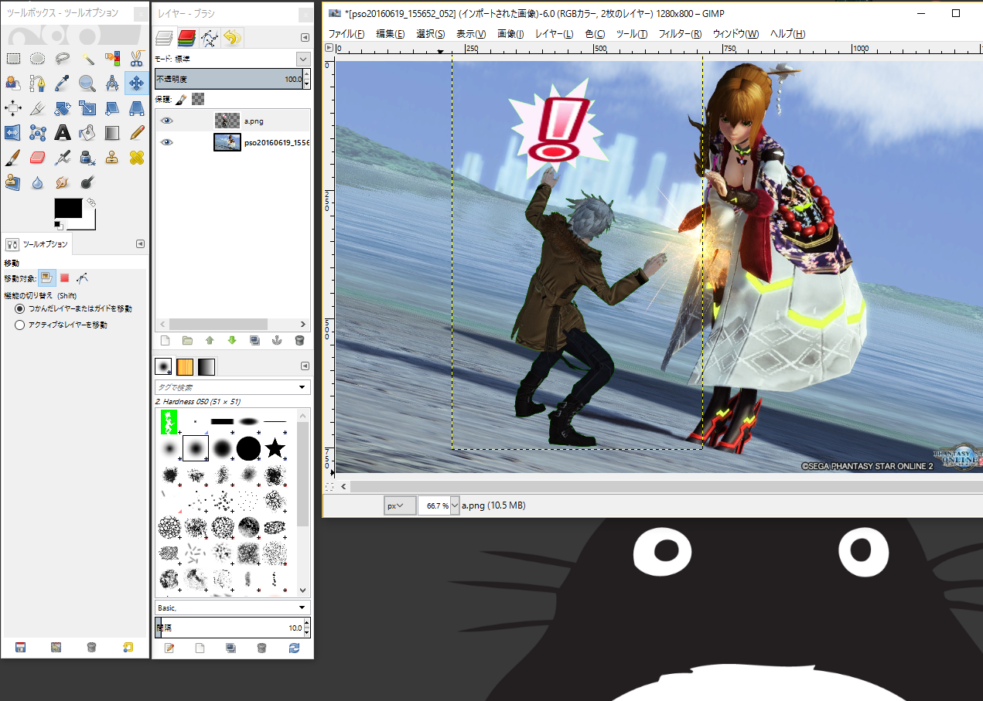Switch to the Channels tab
This screenshot has width=983, height=701.
pos(186,37)
